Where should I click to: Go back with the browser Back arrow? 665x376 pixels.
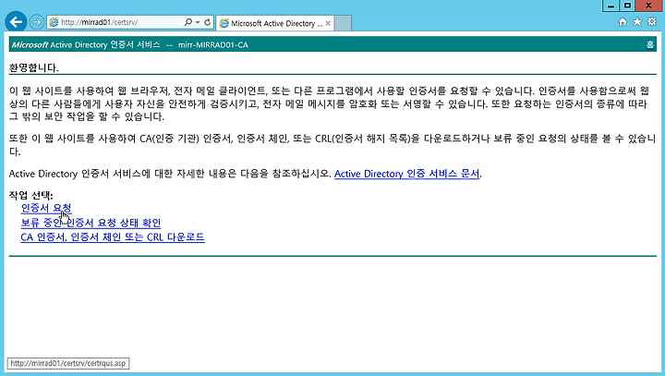16,21
